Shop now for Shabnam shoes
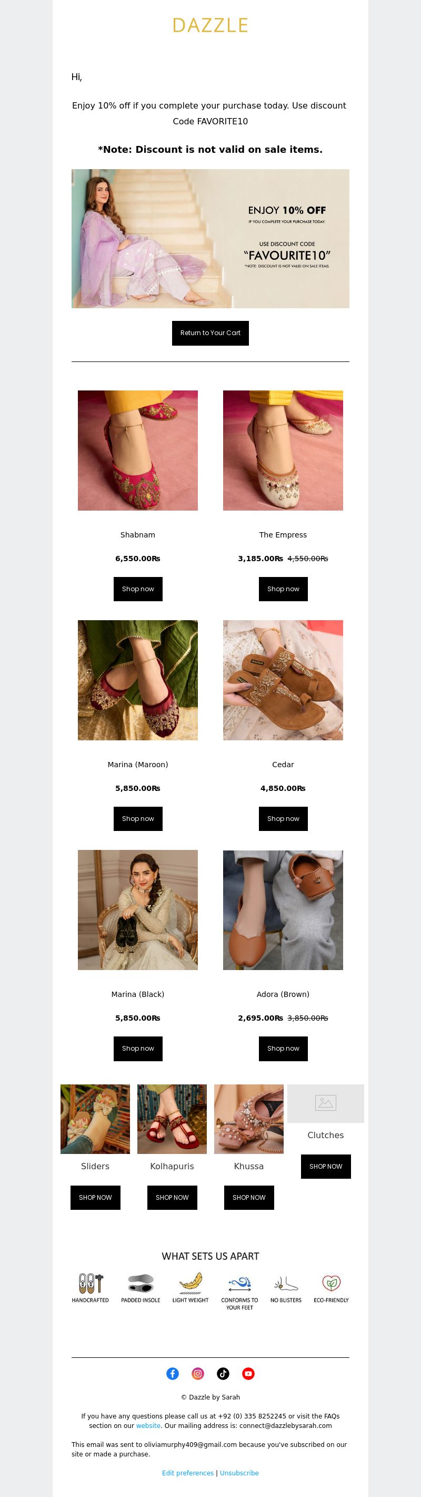The image size is (421, 1497). pos(138,589)
